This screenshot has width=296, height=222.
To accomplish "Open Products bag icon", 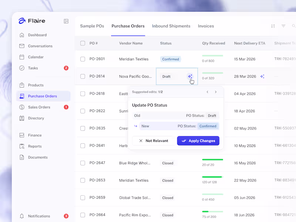I will (x=22, y=85).
